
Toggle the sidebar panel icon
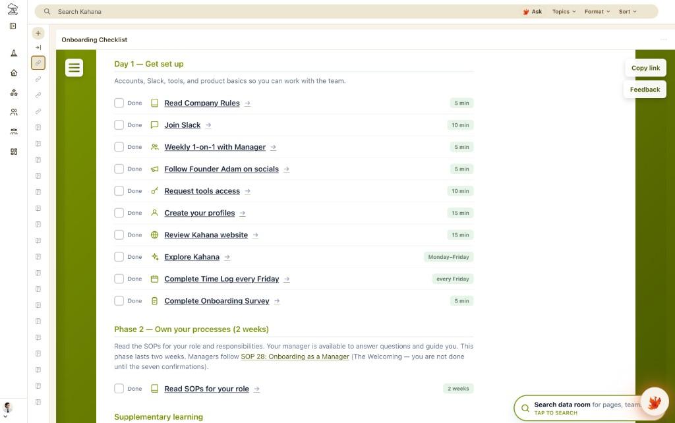(13, 26)
